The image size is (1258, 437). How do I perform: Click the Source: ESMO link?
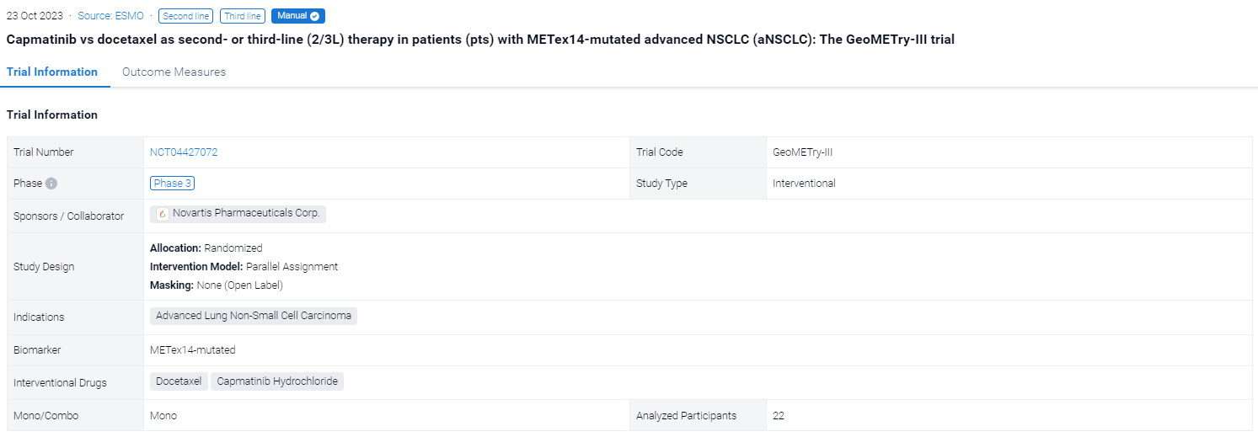[x=110, y=16]
